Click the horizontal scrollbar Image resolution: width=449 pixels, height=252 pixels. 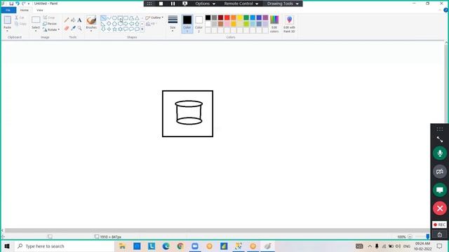[217, 230]
